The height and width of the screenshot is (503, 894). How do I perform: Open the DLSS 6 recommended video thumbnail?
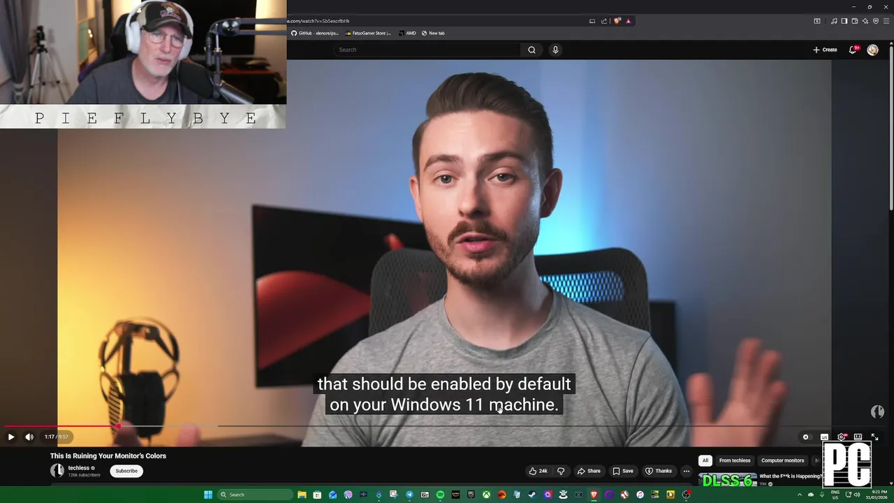[x=728, y=480]
